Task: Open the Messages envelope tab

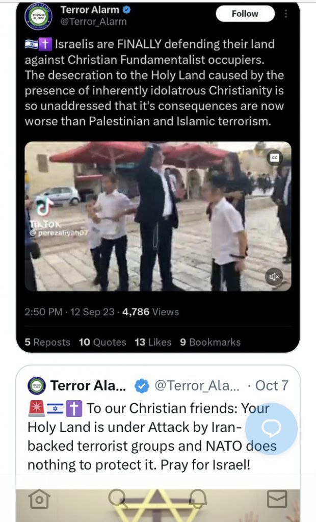Action: (277, 499)
